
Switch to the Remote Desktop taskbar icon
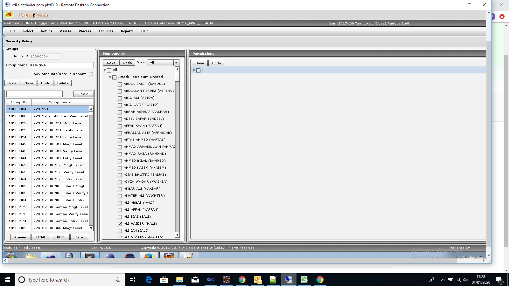coord(289,280)
